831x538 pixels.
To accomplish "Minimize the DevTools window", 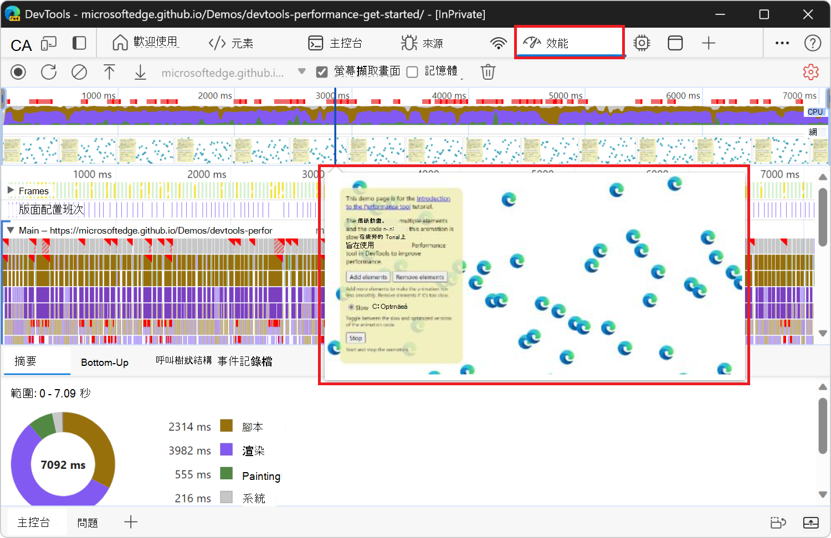I will [720, 14].
